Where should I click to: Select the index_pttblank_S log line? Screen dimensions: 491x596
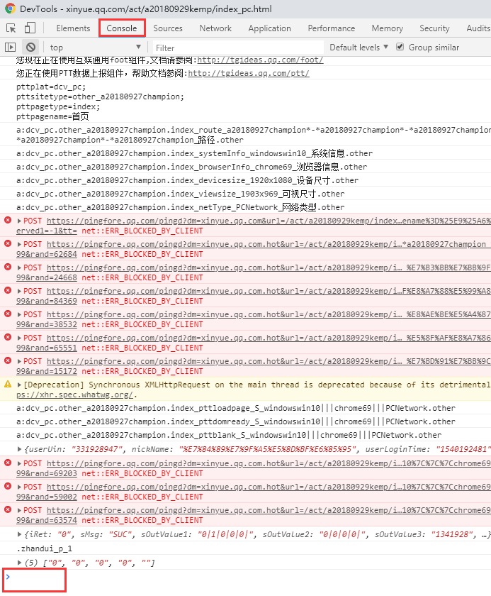pyautogui.click(x=229, y=435)
